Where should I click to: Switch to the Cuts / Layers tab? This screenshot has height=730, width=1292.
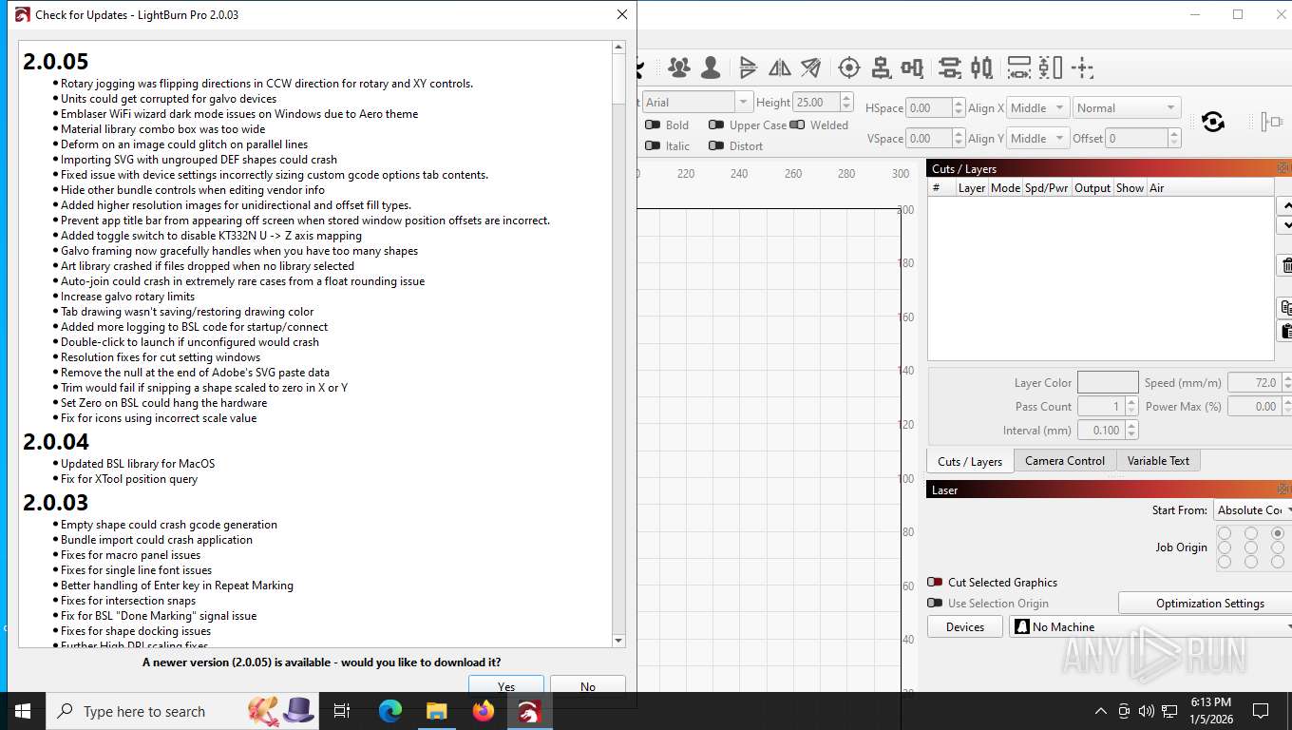tap(970, 461)
